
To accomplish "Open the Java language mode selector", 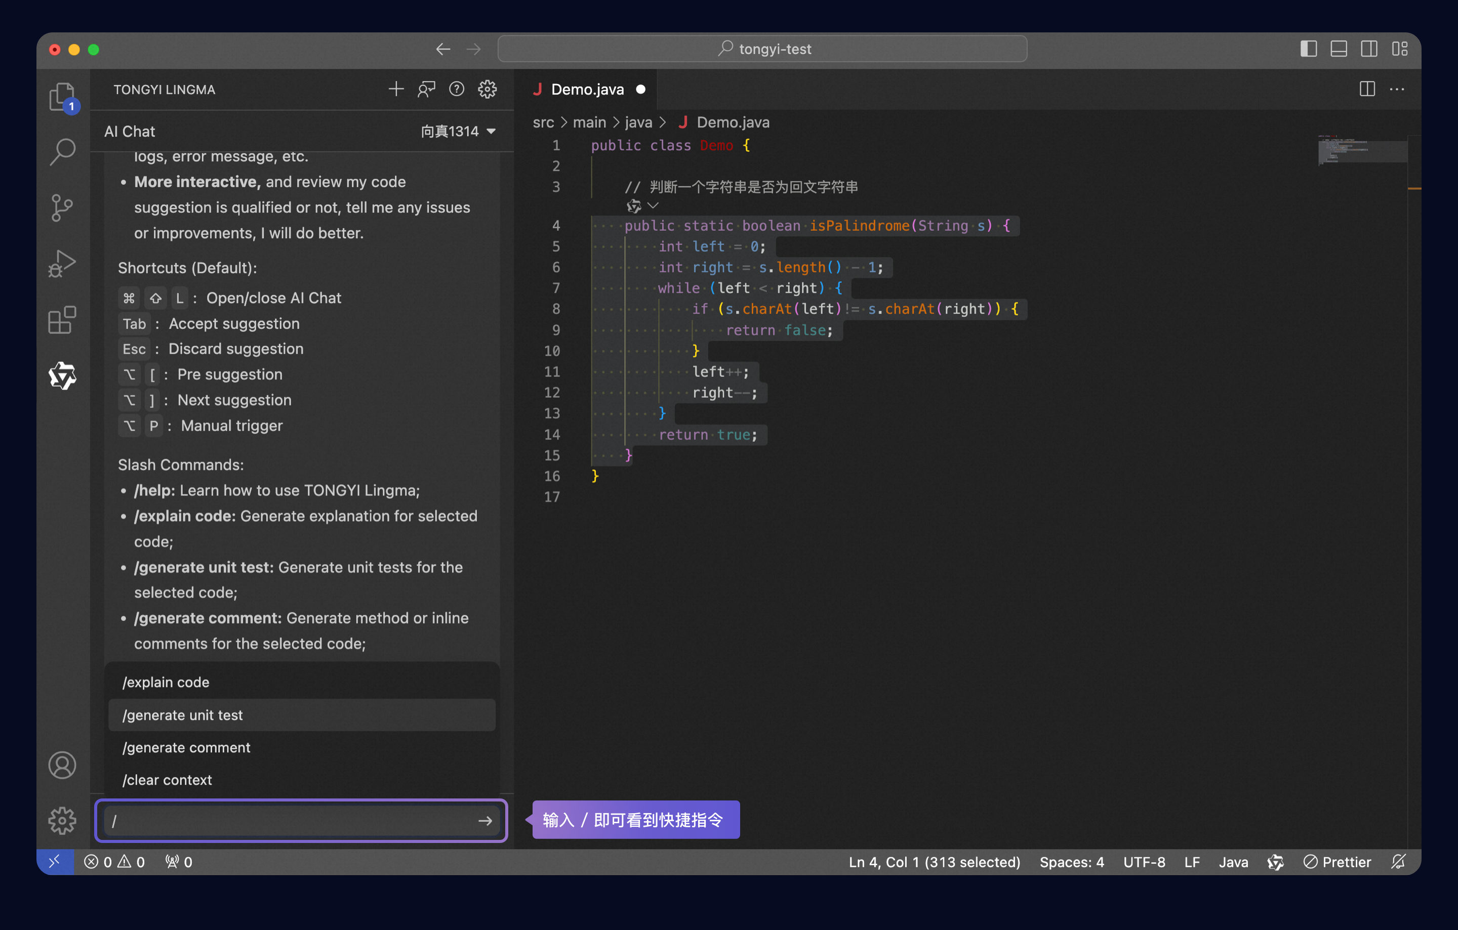I will click(x=1233, y=862).
